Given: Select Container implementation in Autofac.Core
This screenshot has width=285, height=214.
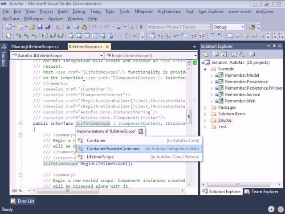Looking at the screenshot, I should click(139, 140).
